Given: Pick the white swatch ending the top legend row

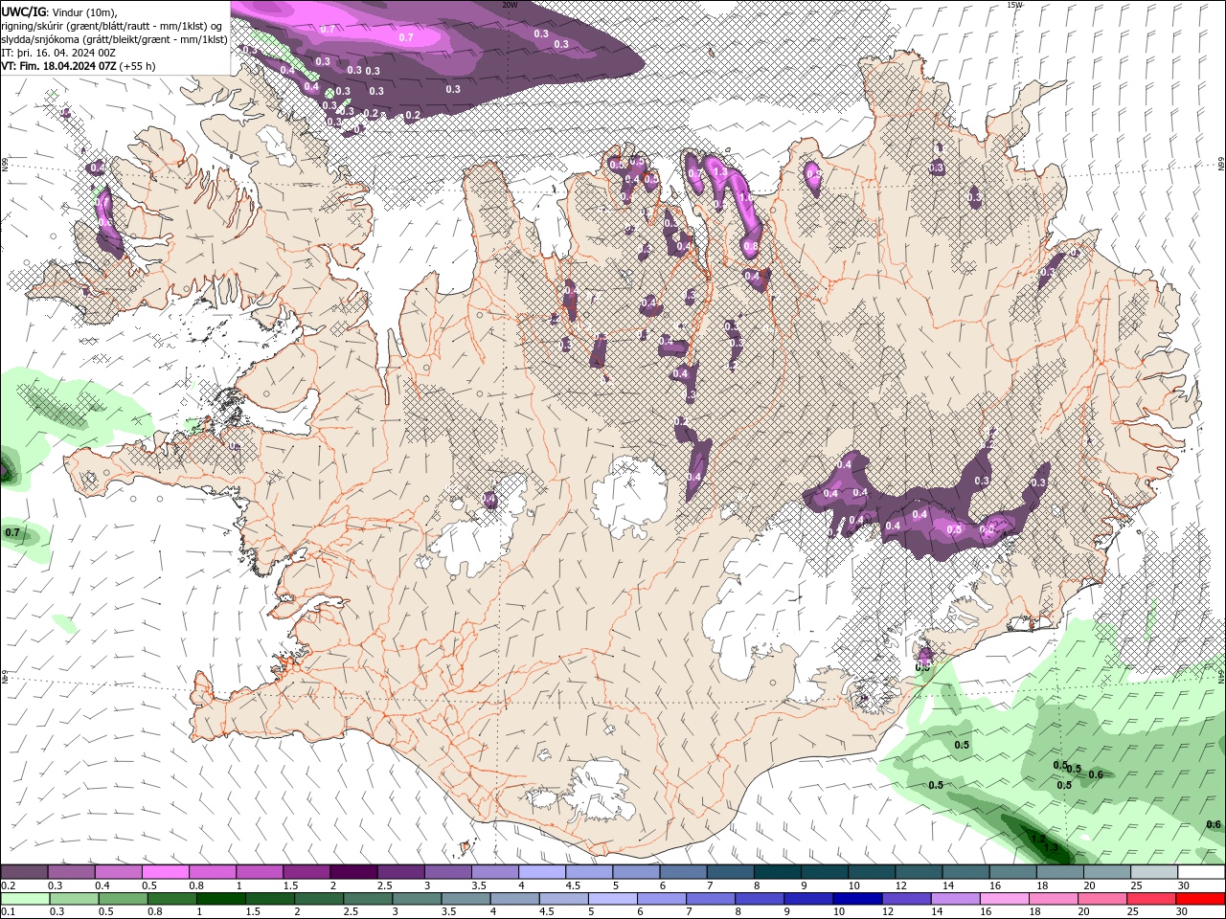Looking at the screenshot, I should pyautogui.click(x=1201, y=872).
